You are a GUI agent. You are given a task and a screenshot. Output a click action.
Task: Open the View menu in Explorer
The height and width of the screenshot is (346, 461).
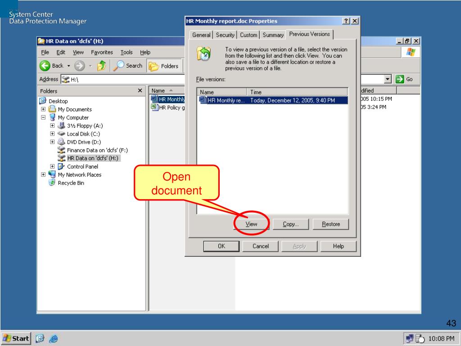point(78,52)
